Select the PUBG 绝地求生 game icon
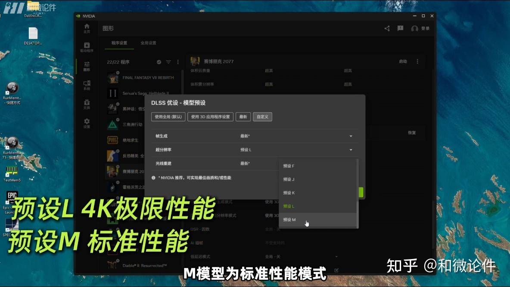The width and height of the screenshot is (510, 287). (x=113, y=140)
